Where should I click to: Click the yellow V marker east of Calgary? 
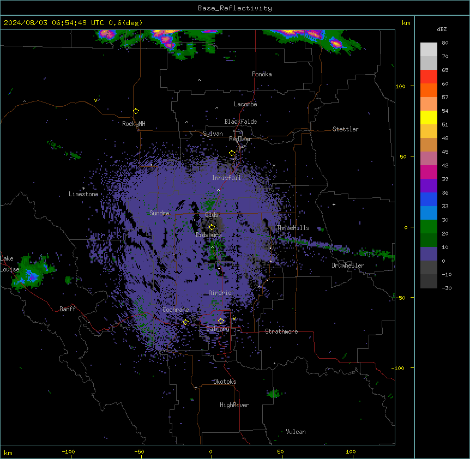[234, 318]
